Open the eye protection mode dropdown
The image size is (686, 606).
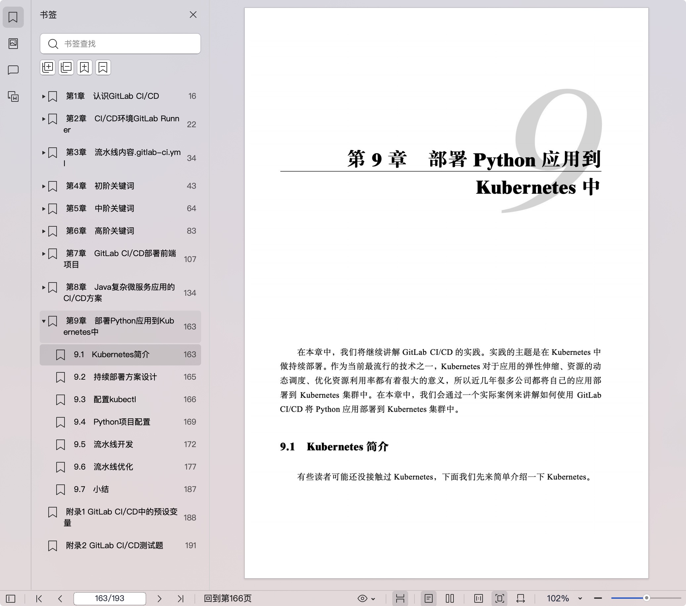coord(366,599)
